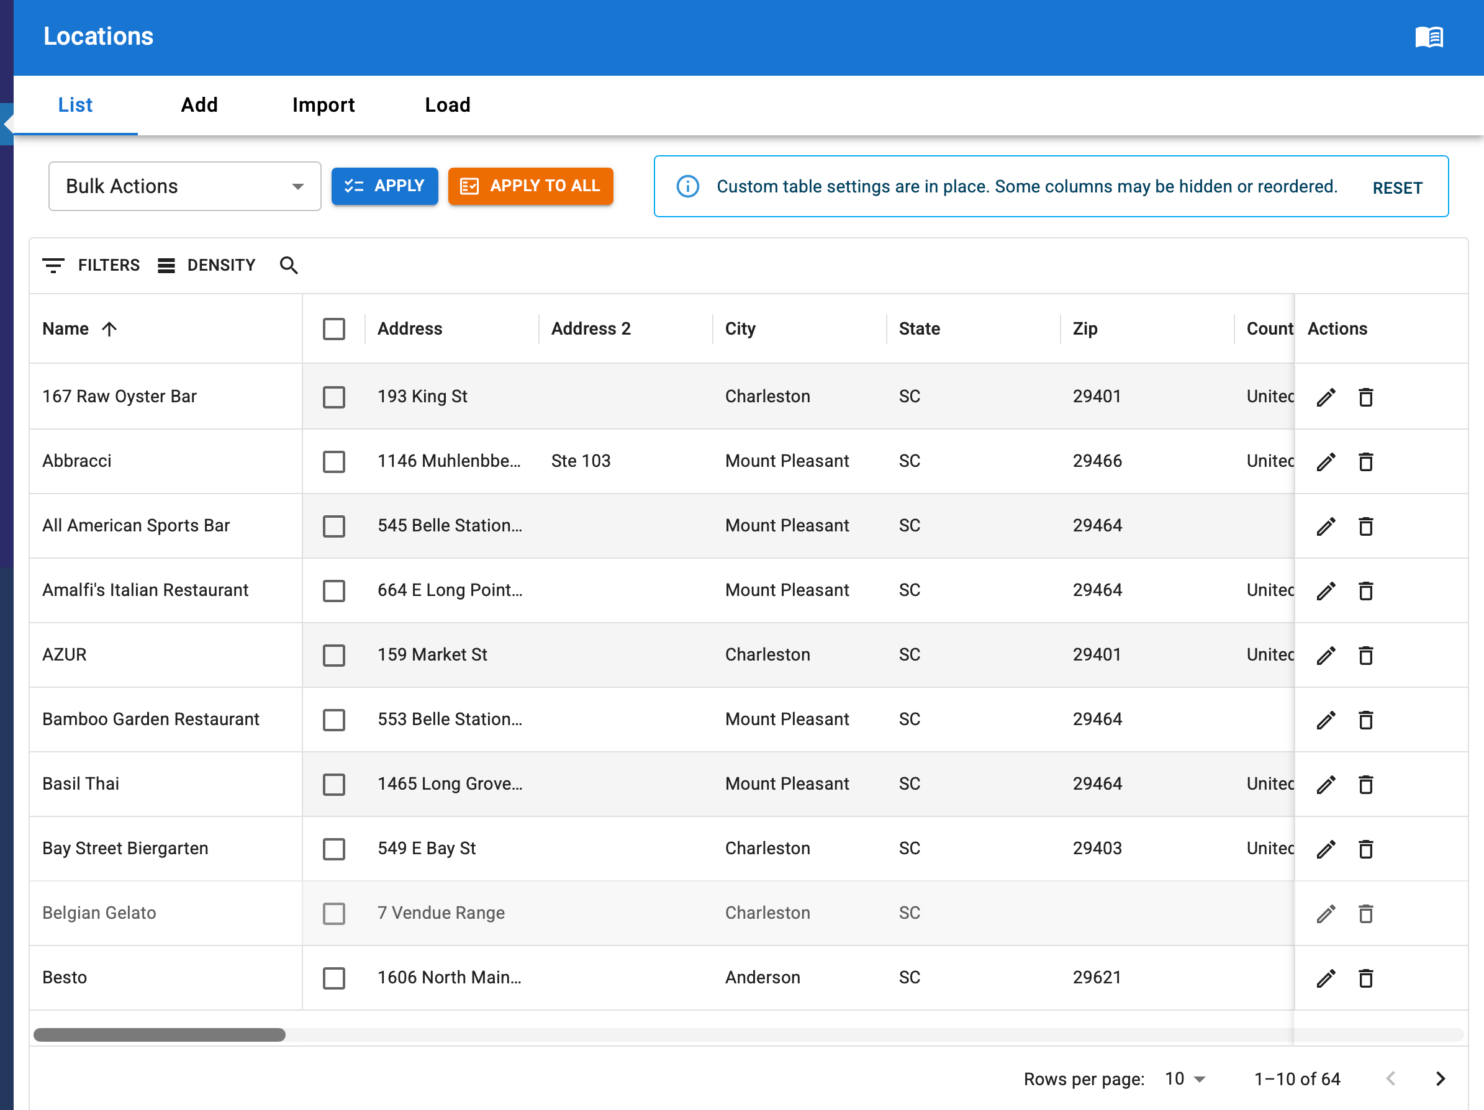
Task: Click the search magnifier icon
Action: tap(289, 266)
